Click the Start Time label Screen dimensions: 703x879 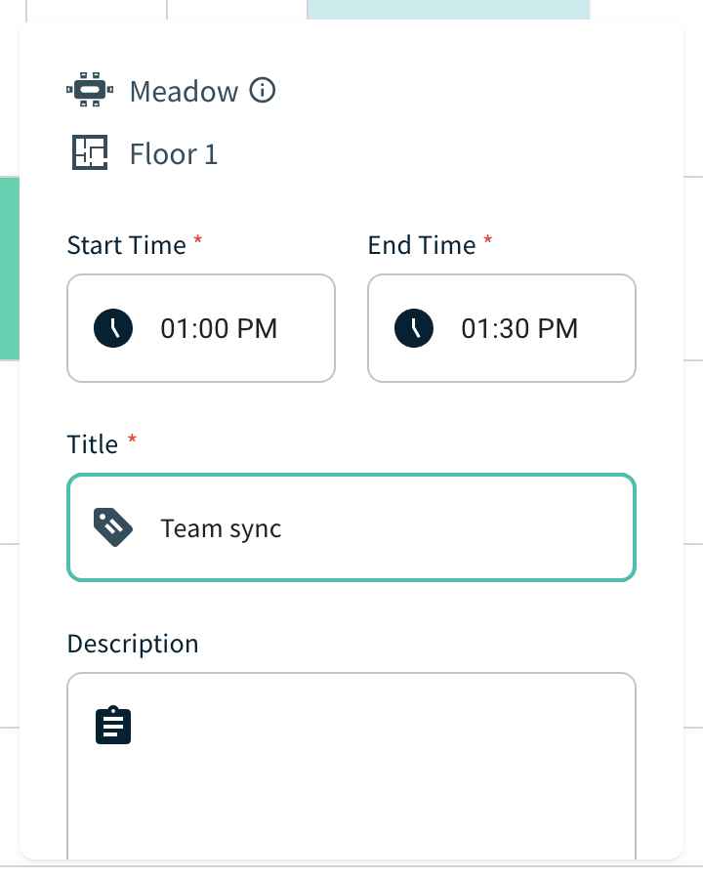[x=127, y=245]
